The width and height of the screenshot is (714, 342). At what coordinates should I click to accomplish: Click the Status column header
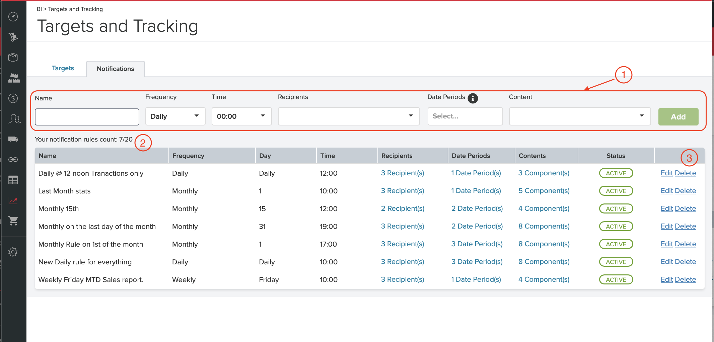pyautogui.click(x=616, y=156)
